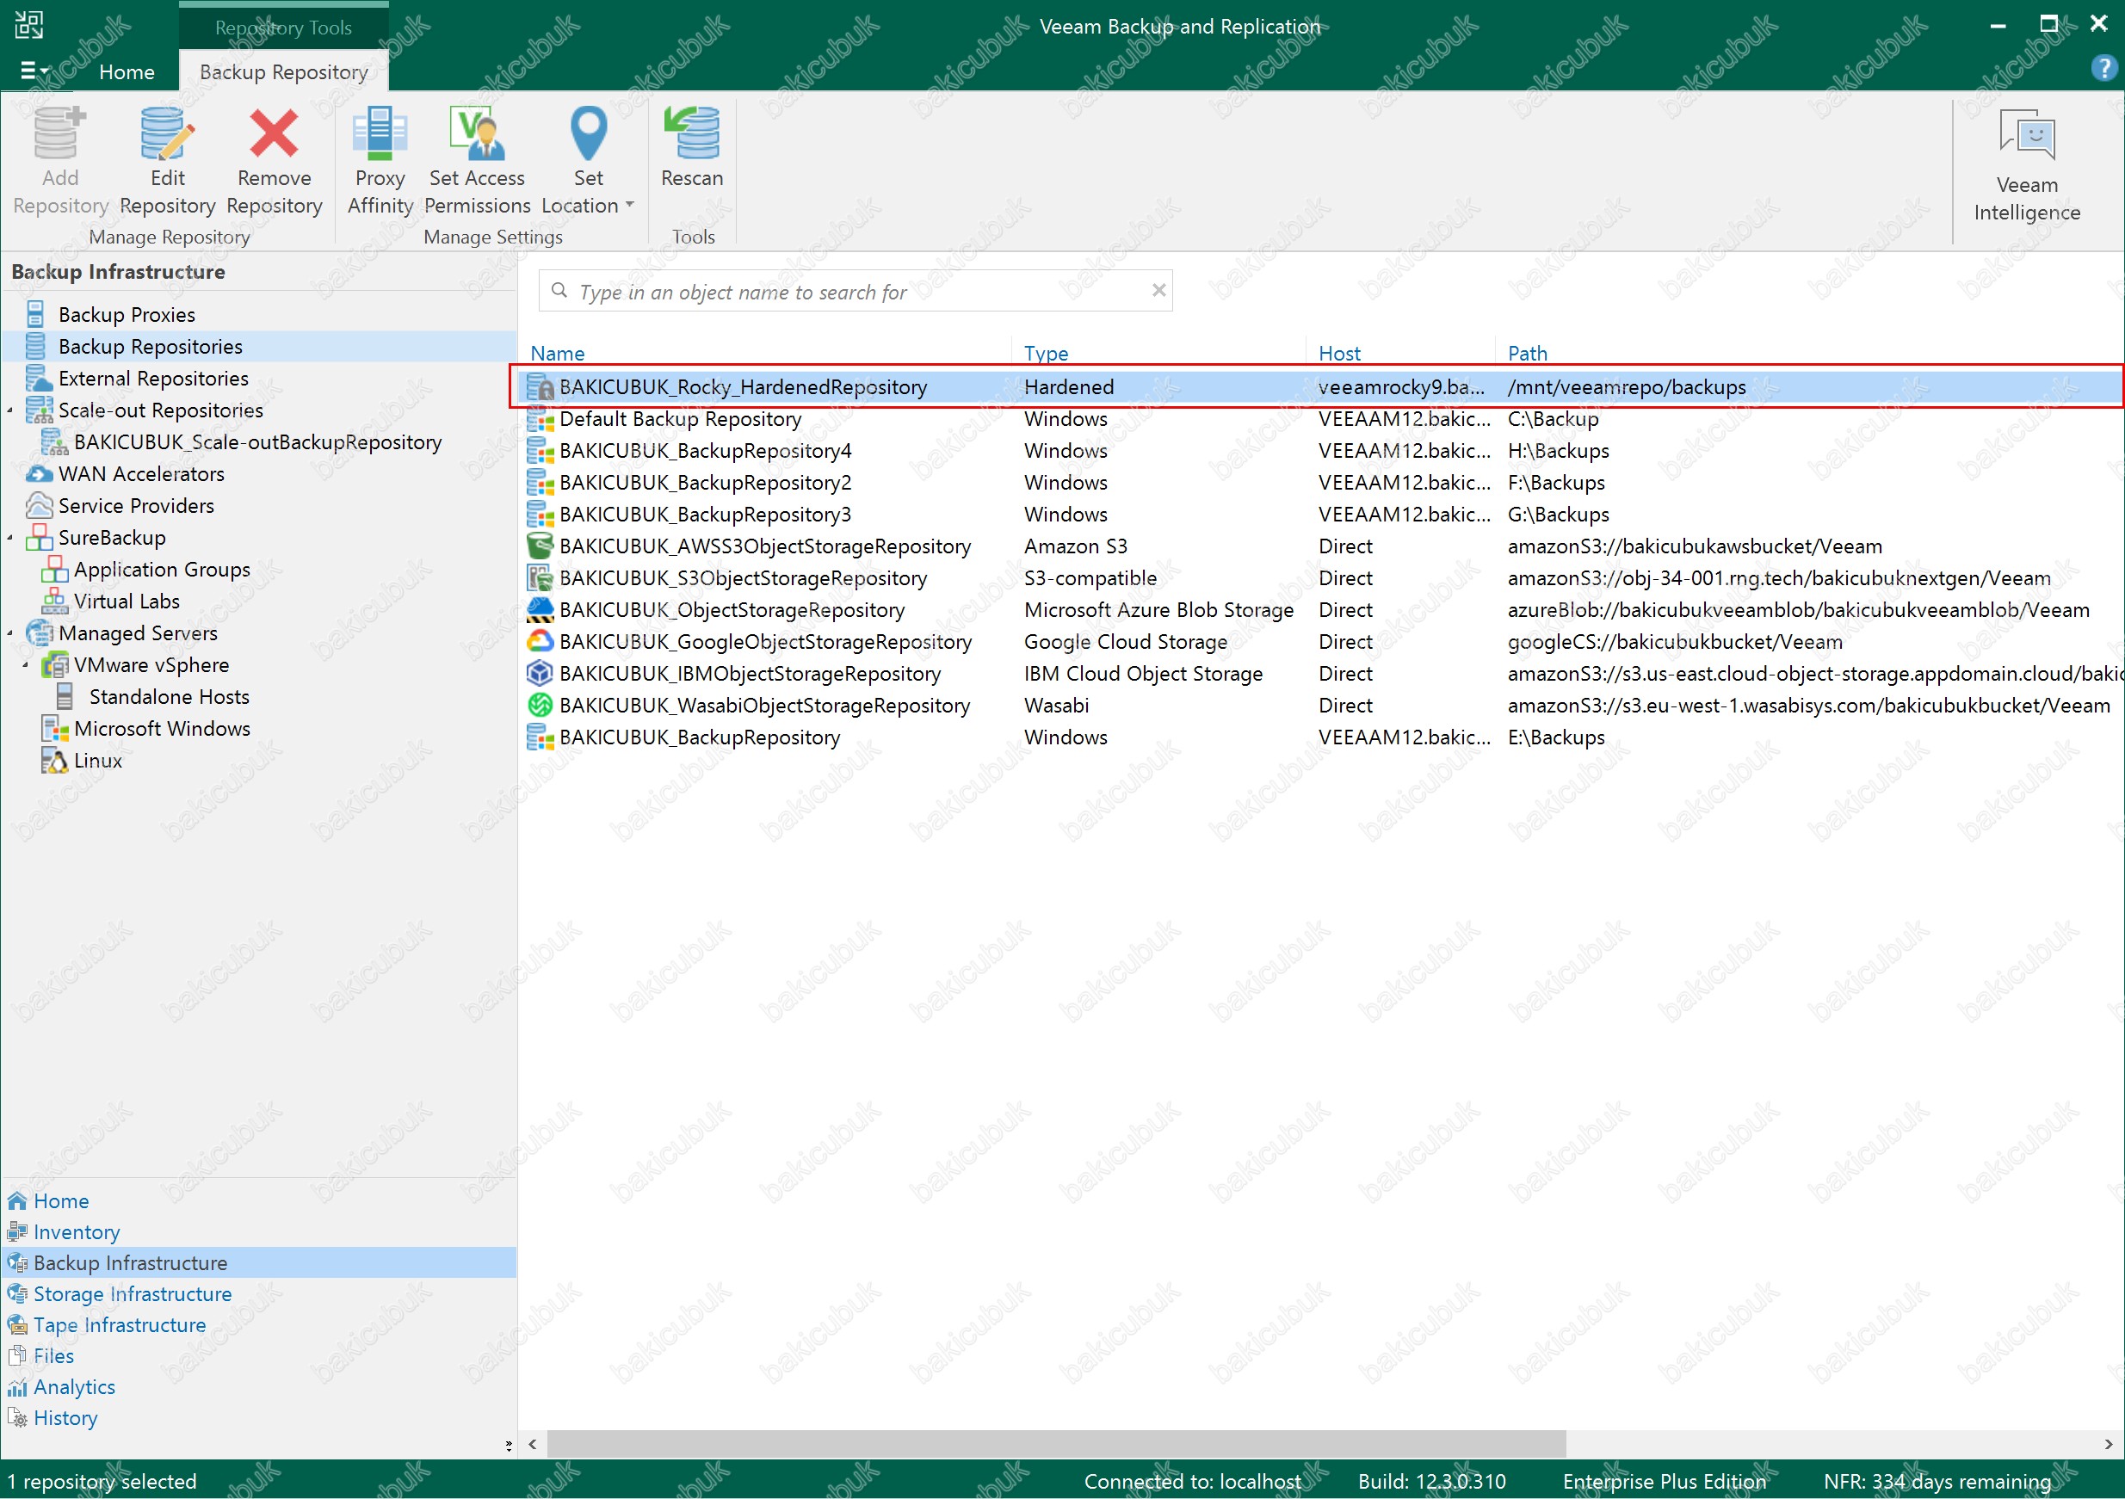Click the Backup Proxies server icon

coord(35,315)
